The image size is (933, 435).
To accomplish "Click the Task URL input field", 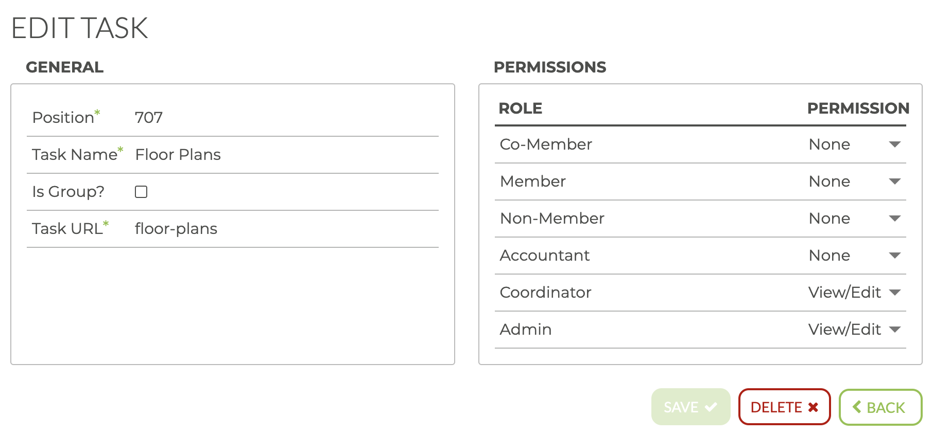I will tap(283, 229).
